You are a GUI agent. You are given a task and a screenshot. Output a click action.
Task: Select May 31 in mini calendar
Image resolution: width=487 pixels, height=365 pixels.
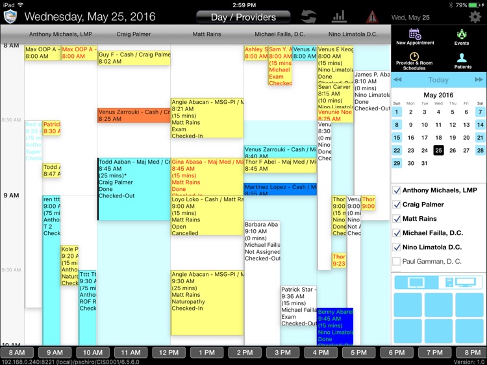(425, 163)
